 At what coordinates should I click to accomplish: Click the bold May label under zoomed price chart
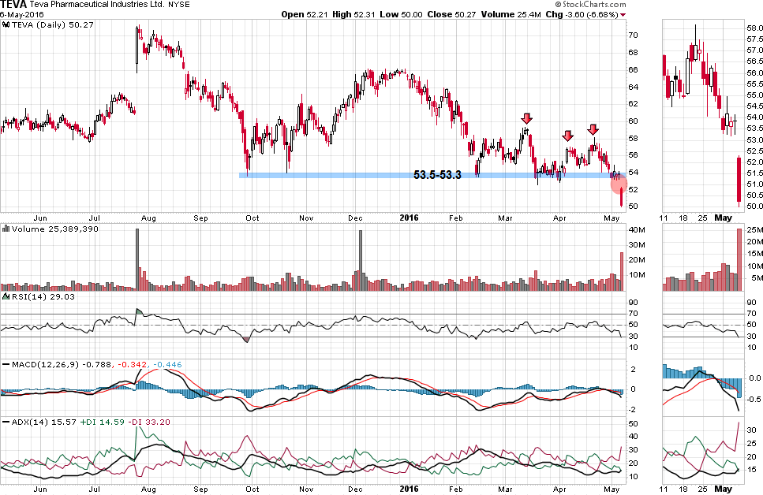(x=723, y=218)
